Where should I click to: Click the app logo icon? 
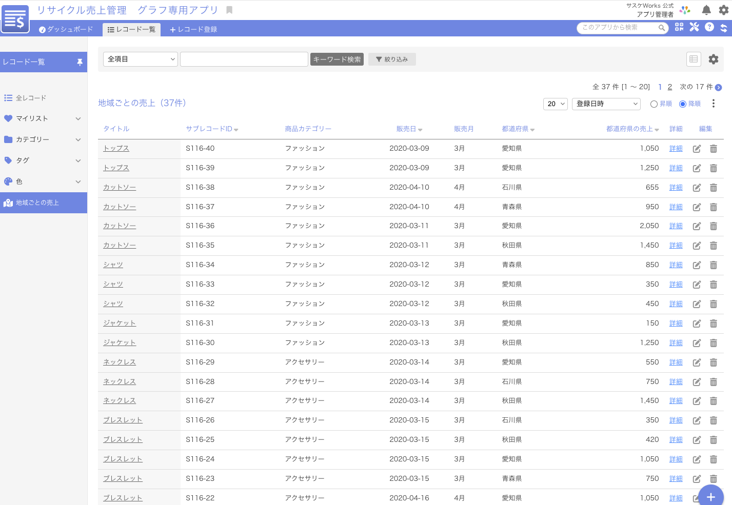[15, 18]
